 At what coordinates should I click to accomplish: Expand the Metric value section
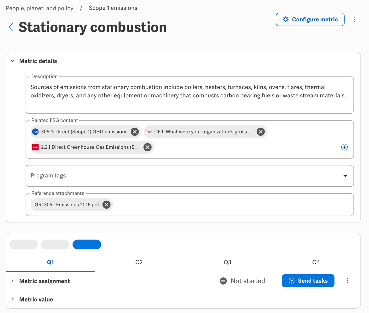[13, 299]
